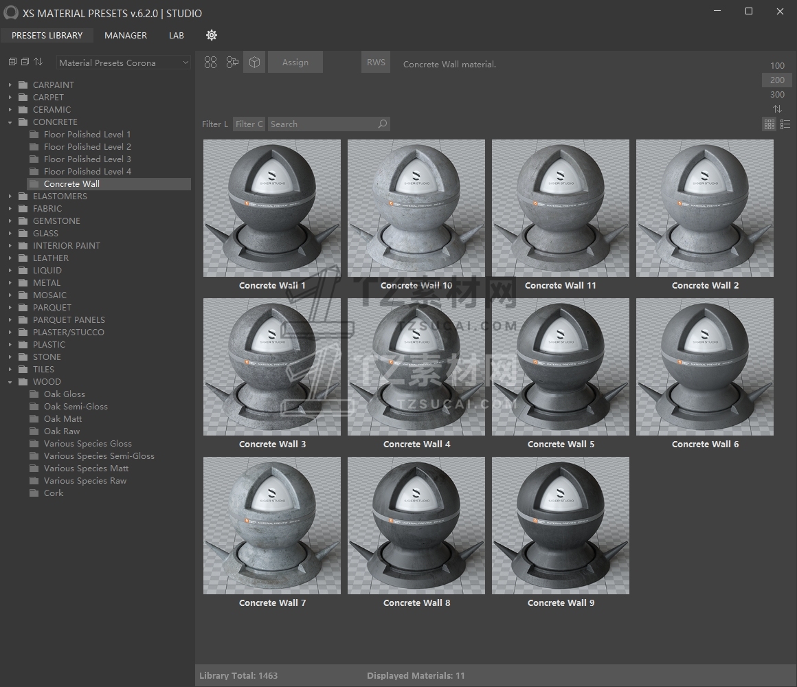Collapse the WOOD category arrow

click(x=10, y=382)
